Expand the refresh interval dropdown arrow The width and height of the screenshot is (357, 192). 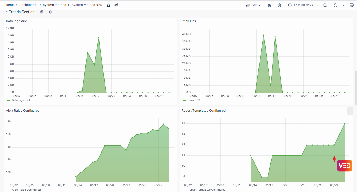coord(343,5)
